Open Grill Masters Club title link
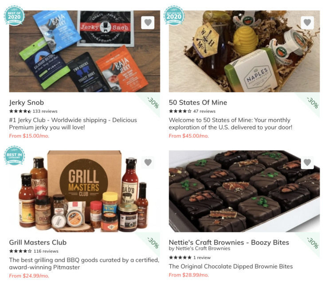 [38, 242]
